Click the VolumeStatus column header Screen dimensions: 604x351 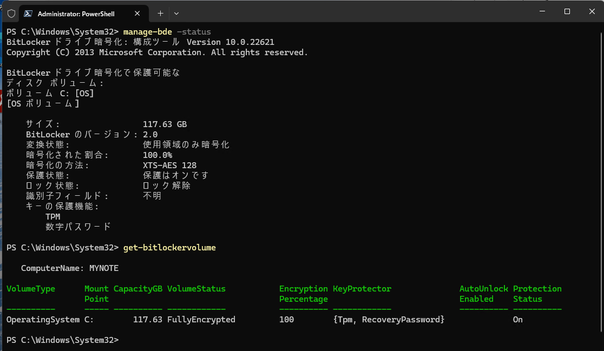196,288
